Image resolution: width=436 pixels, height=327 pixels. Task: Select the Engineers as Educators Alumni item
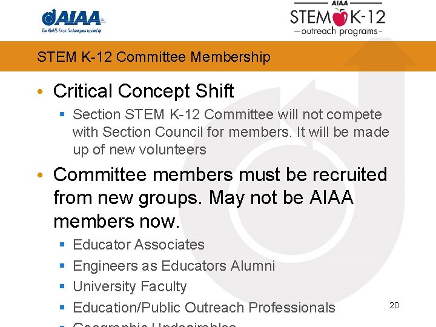tap(174, 266)
